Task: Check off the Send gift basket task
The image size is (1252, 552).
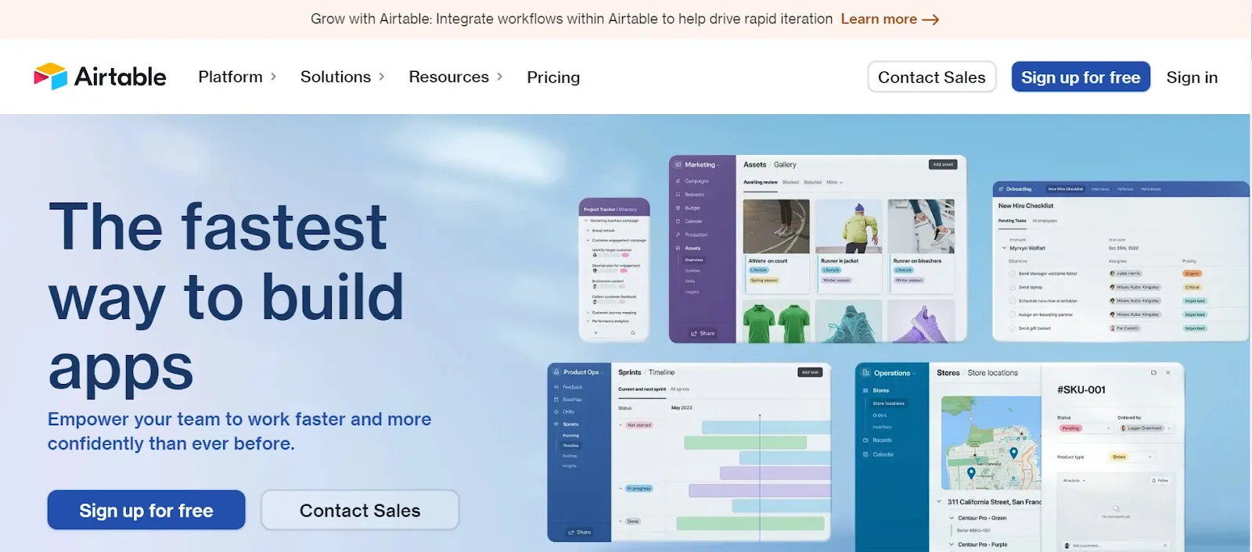Action: coord(1012,328)
